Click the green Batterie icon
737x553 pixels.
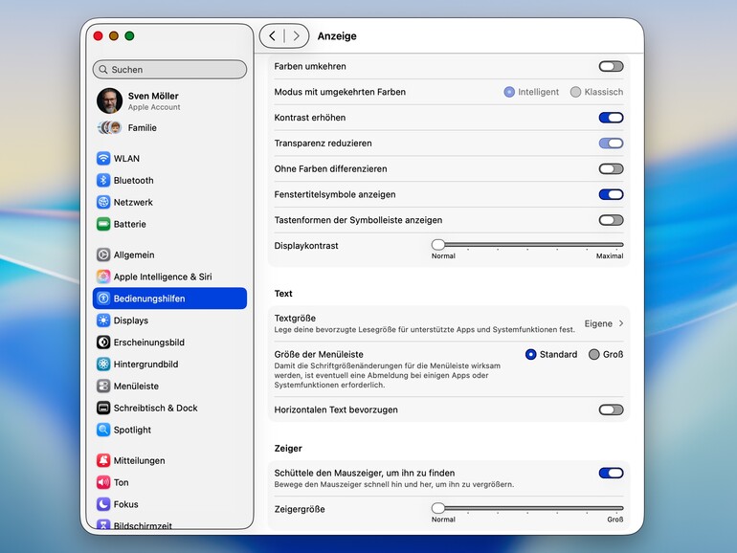103,224
